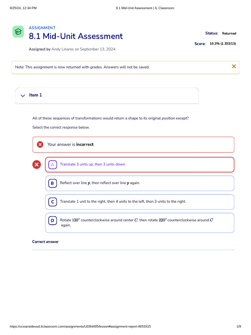Screen dimensions: 251x335
Task: Select answer option C letter box
Action: coord(52,202)
